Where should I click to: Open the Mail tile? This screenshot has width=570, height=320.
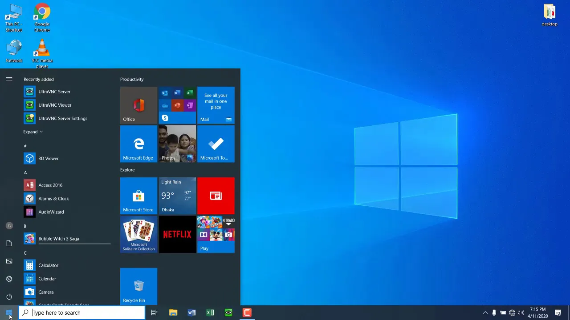[x=216, y=105]
